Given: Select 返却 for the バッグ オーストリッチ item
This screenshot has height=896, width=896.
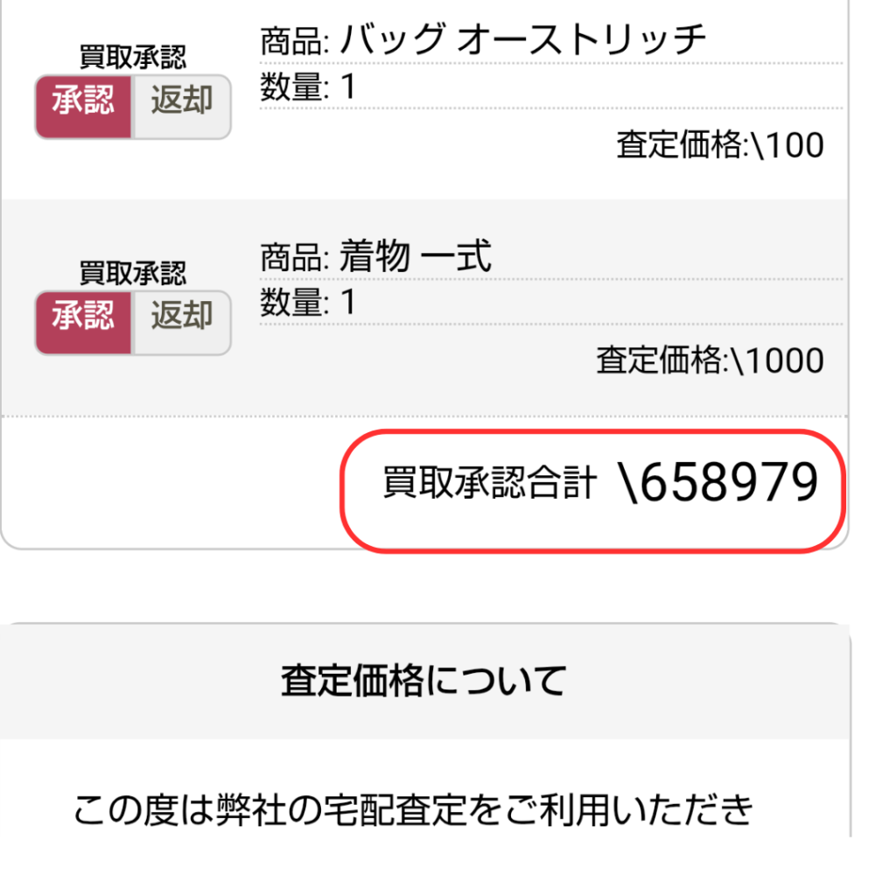Looking at the screenshot, I should coord(182,107).
